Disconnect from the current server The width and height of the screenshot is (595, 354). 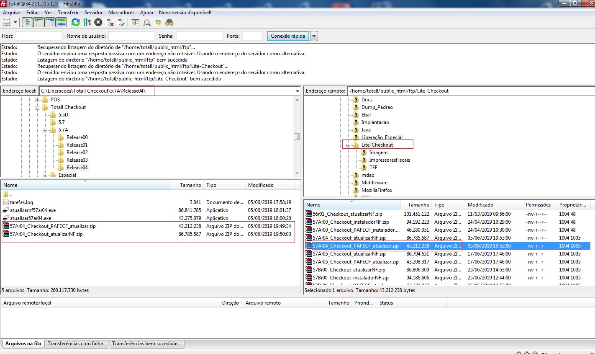[x=110, y=22]
